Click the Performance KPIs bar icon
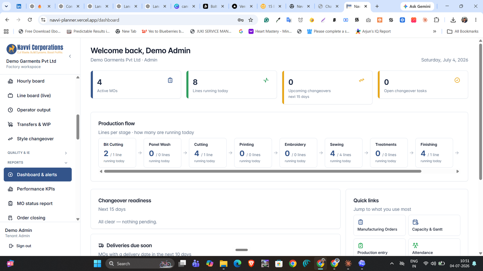The image size is (483, 271). tap(10, 189)
